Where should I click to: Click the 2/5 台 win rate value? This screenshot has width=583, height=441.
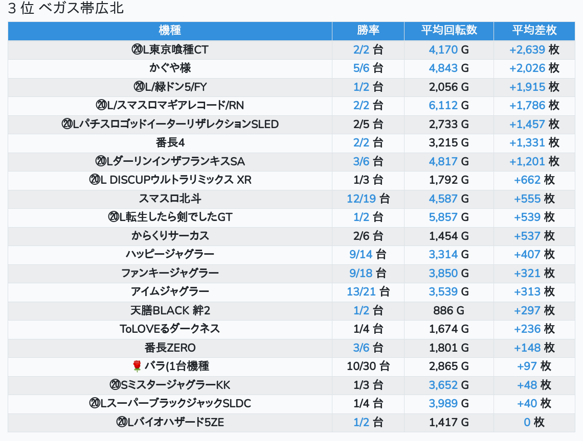(368, 124)
